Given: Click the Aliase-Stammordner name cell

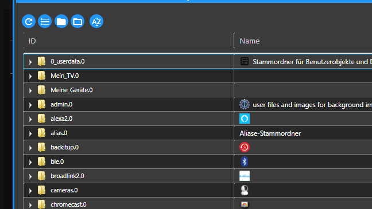Looking at the screenshot, I should point(270,133).
